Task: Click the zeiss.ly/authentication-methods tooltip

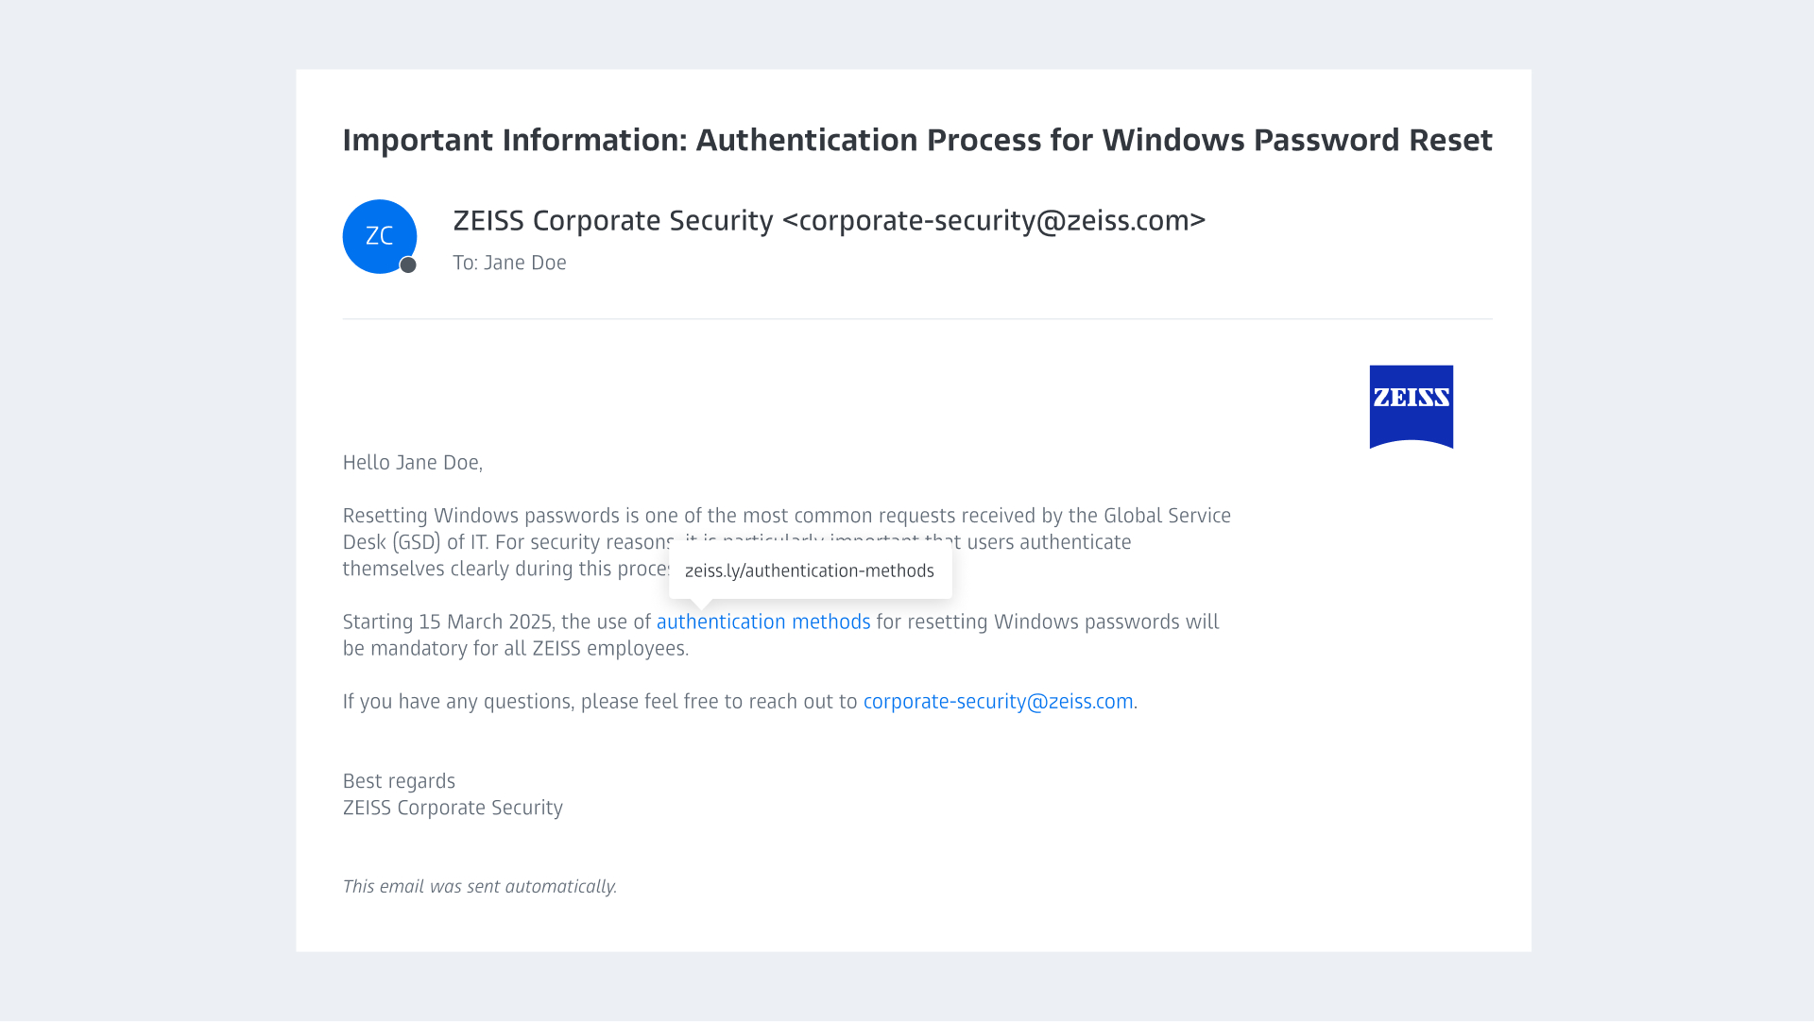Action: coord(811,571)
